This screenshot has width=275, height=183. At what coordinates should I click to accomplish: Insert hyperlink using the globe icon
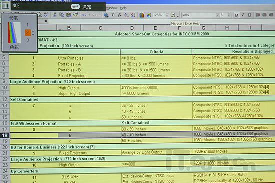click(x=106, y=15)
